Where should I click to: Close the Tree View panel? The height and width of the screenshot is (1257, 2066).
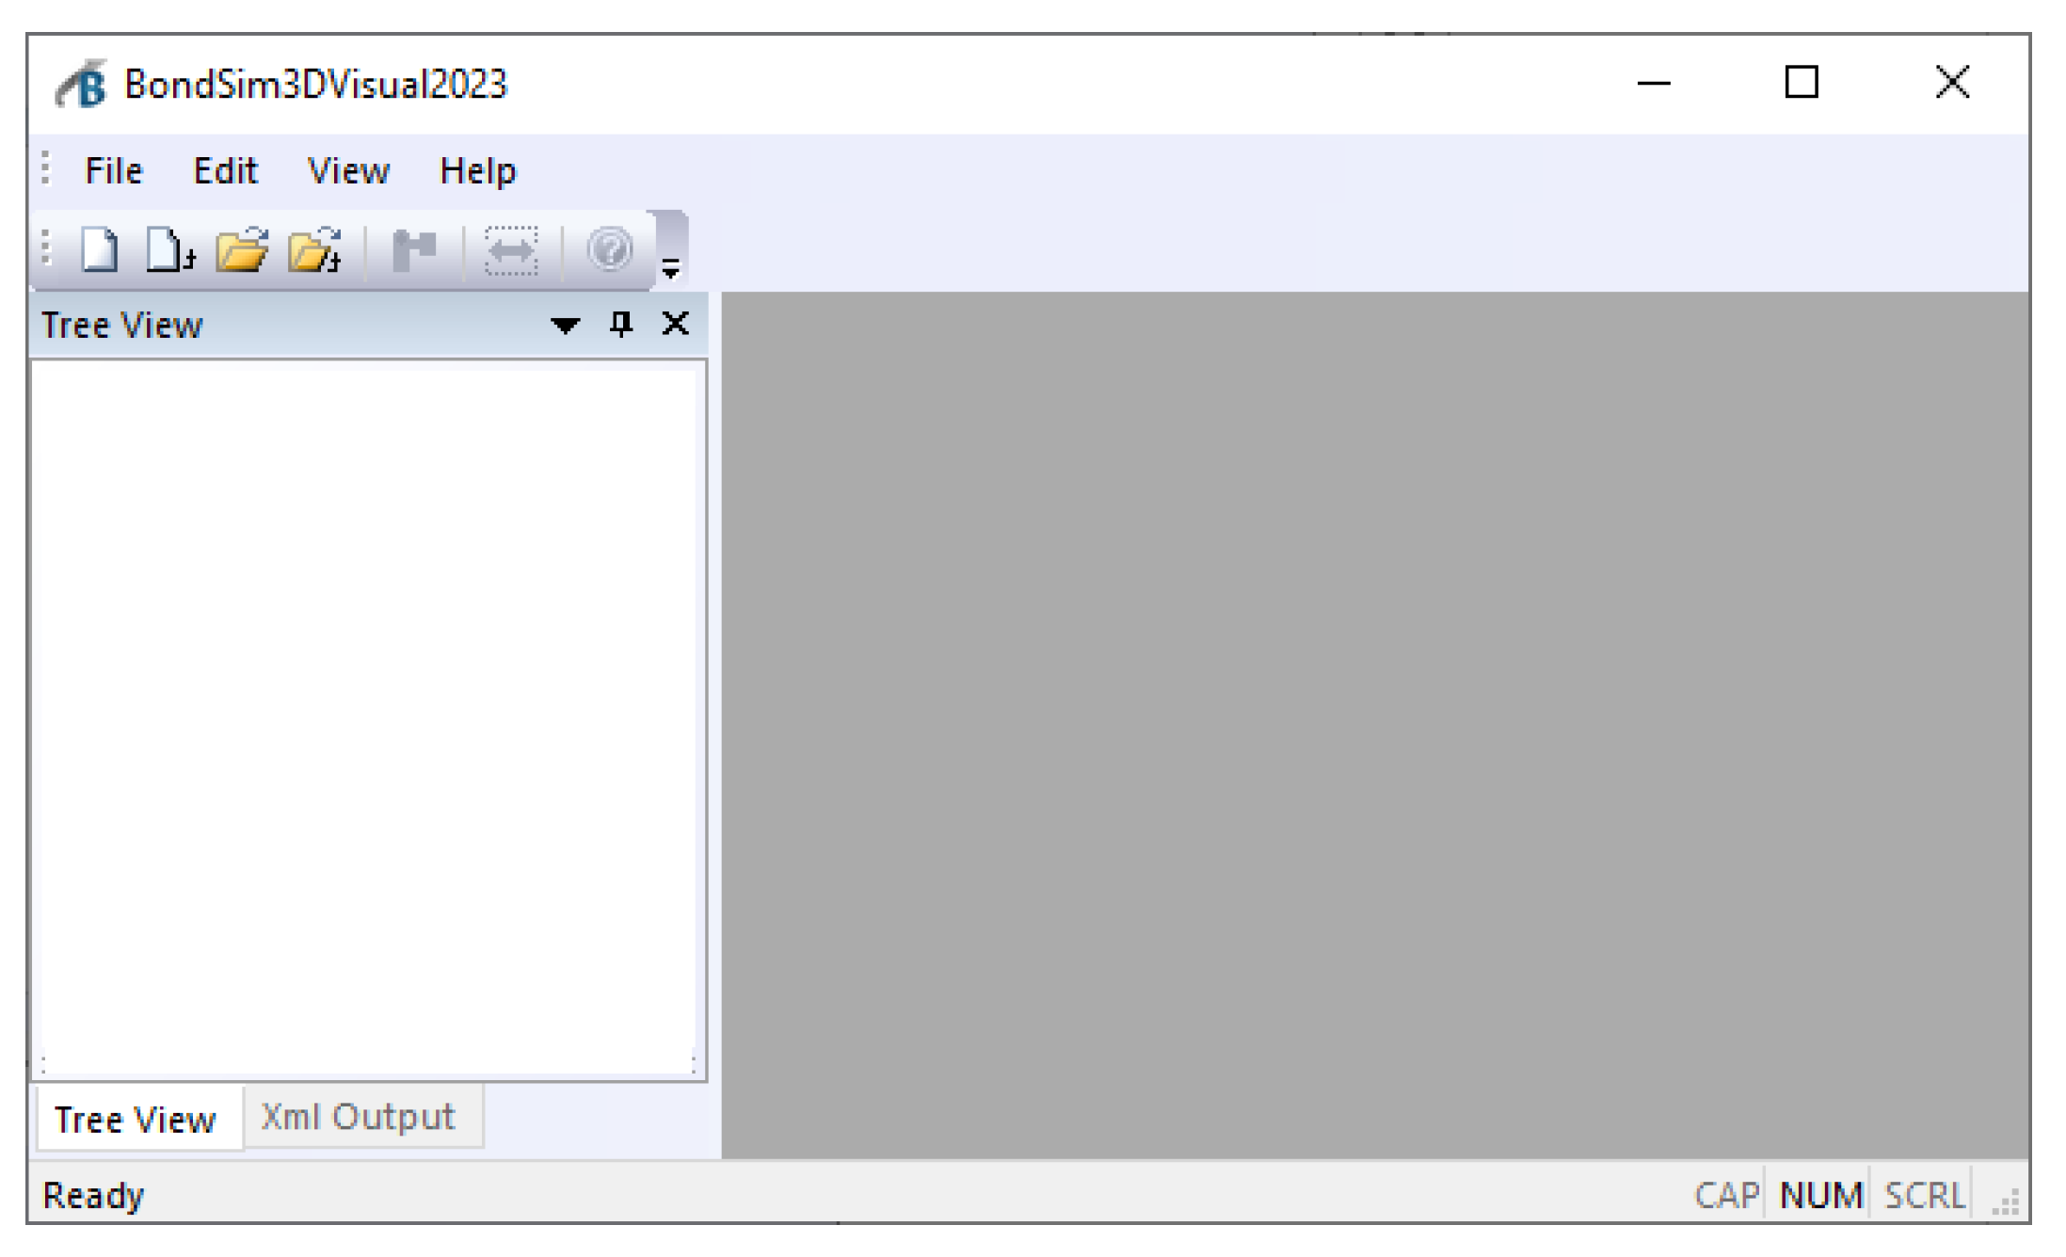pyautogui.click(x=674, y=324)
